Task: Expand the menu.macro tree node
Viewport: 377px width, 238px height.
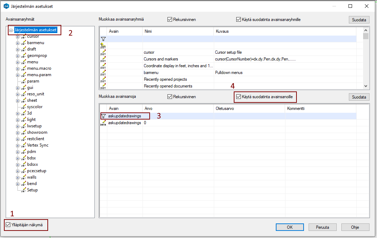Action: point(17,68)
